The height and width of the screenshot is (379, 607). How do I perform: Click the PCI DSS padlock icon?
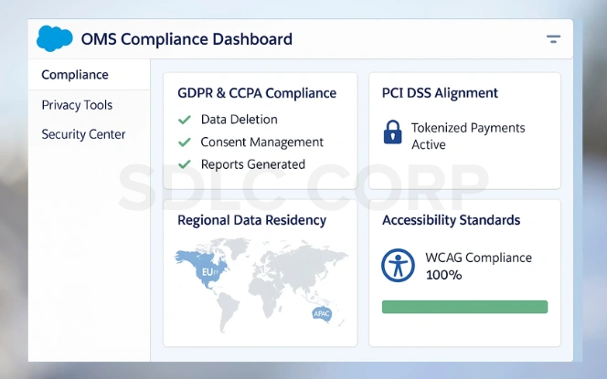[x=392, y=133]
